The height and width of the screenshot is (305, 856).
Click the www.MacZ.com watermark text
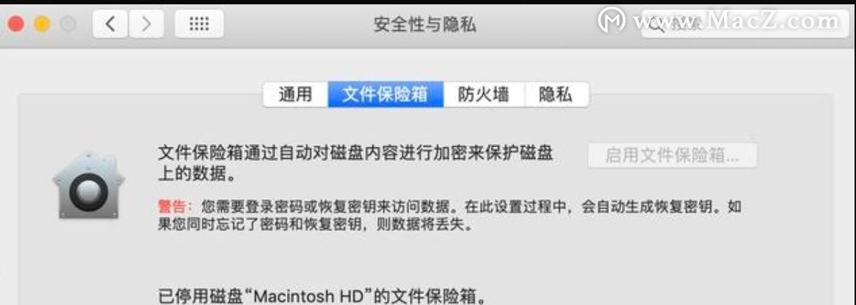(x=736, y=22)
